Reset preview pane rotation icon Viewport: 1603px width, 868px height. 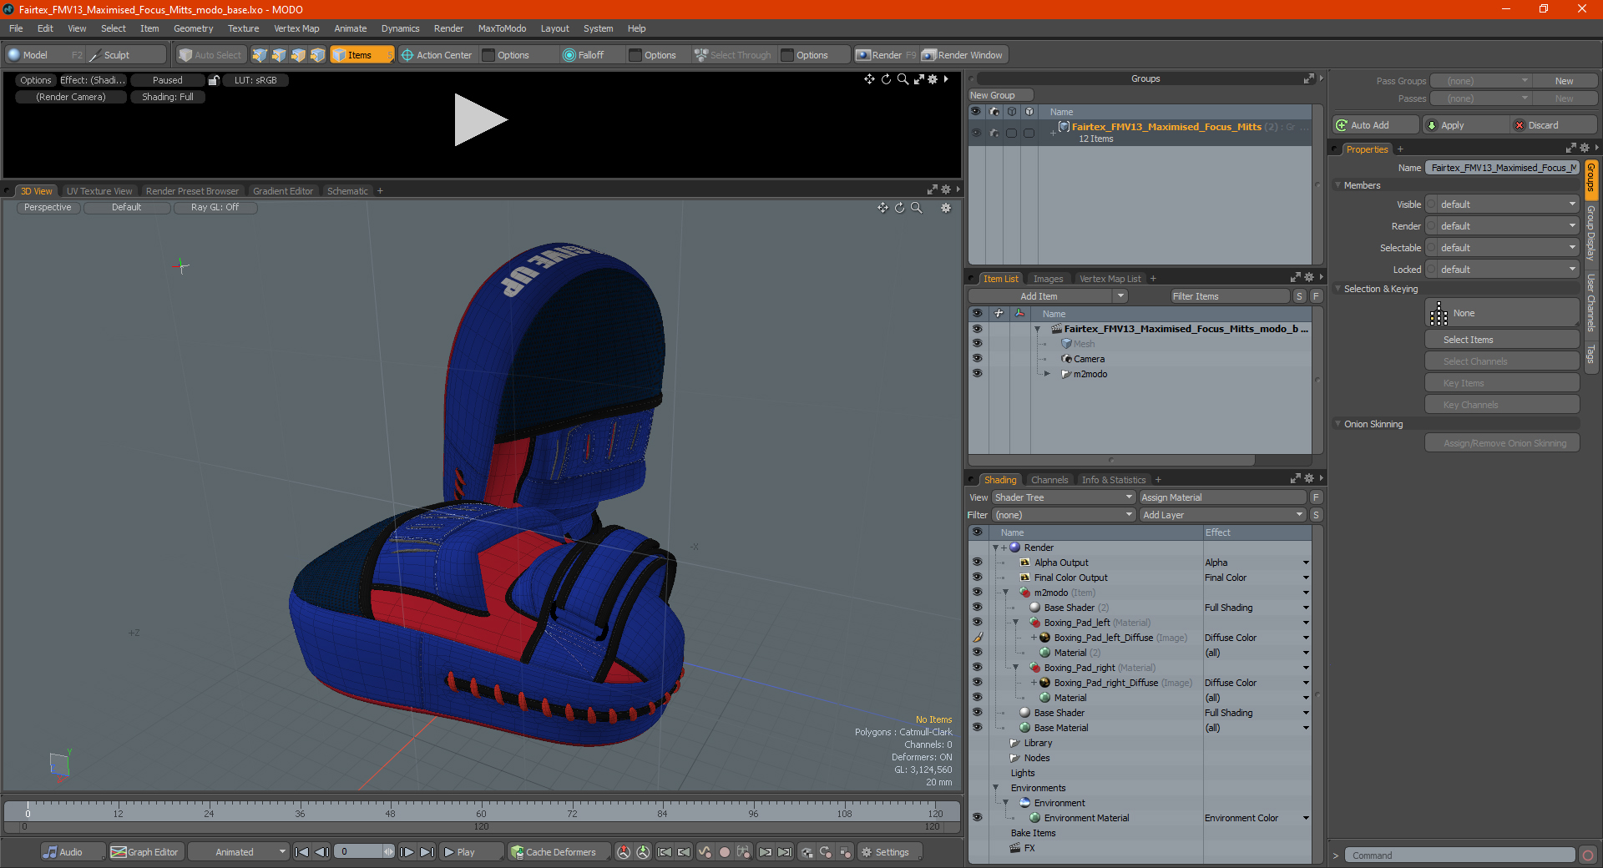[x=886, y=79]
